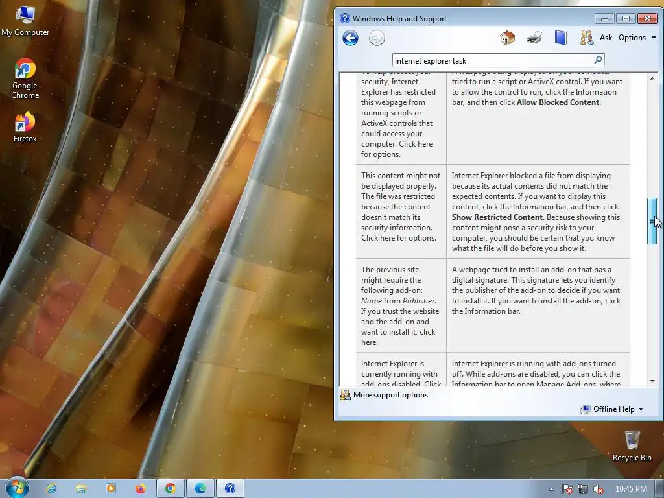Click the scrollbar down arrow
Image resolution: width=664 pixels, height=498 pixels.
(652, 381)
